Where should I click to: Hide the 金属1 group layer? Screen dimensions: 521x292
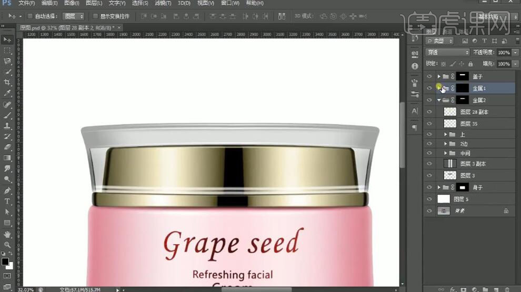[429, 88]
